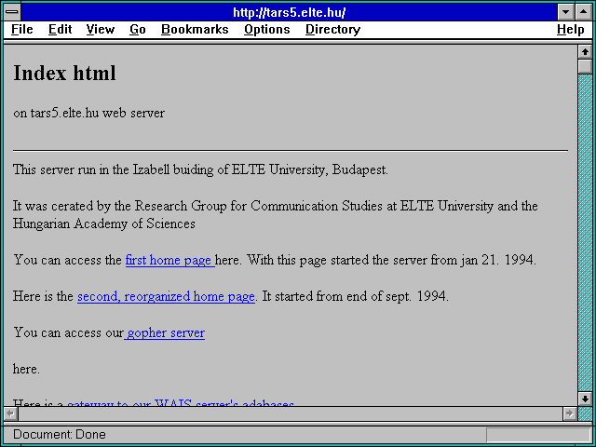596x447 pixels.
Task: Open the Help menu
Action: pos(571,30)
